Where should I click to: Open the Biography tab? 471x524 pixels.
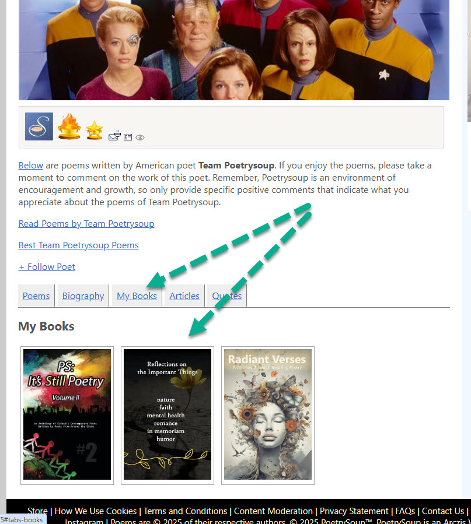pos(83,296)
